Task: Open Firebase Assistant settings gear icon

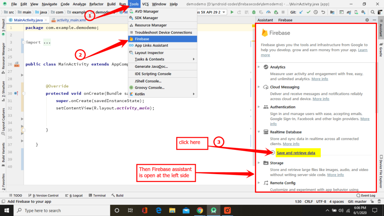Action: click(x=367, y=20)
